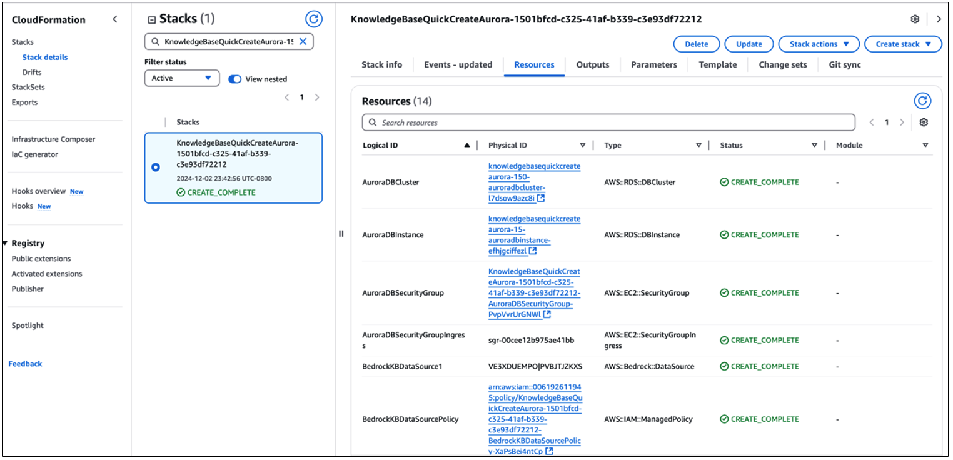Open the Git sync tab
The width and height of the screenshot is (953, 460).
click(845, 64)
